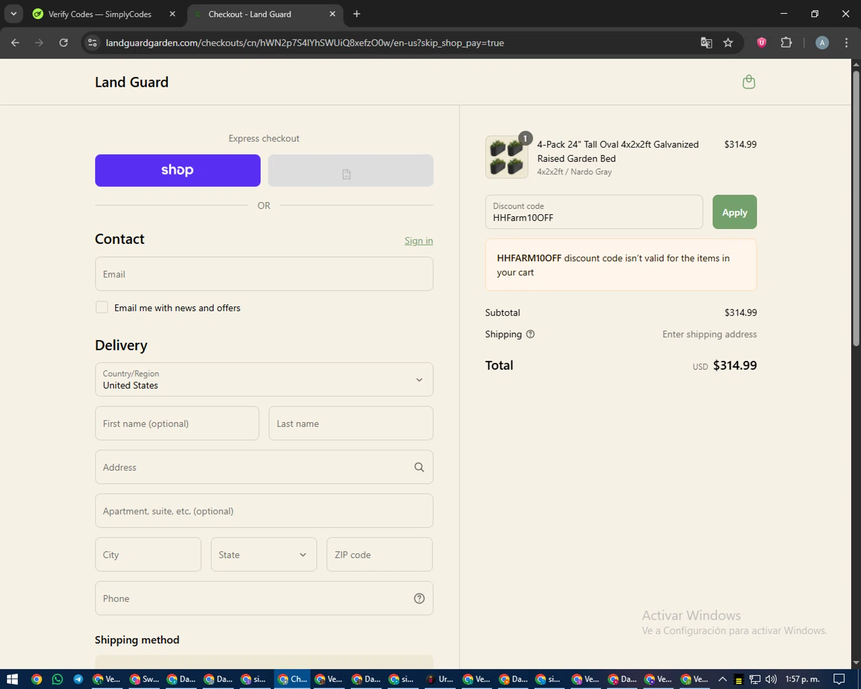
Task: Open the shopping bag cart icon
Action: point(748,82)
